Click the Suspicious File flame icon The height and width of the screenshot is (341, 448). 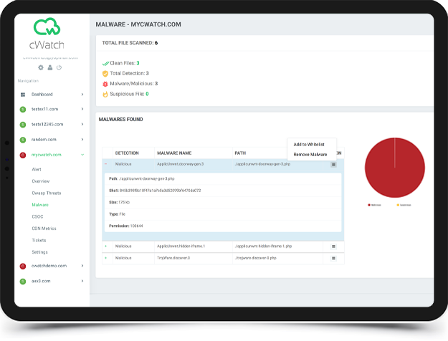coord(105,95)
